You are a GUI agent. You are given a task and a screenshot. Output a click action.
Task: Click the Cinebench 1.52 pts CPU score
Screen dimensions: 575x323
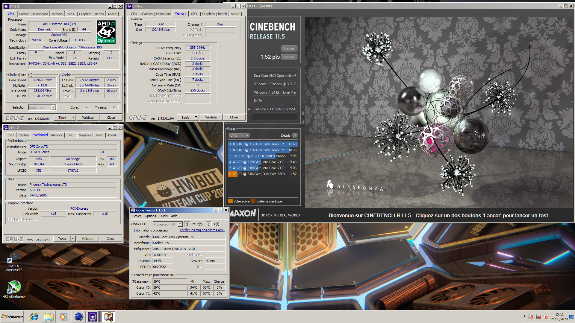coord(270,57)
